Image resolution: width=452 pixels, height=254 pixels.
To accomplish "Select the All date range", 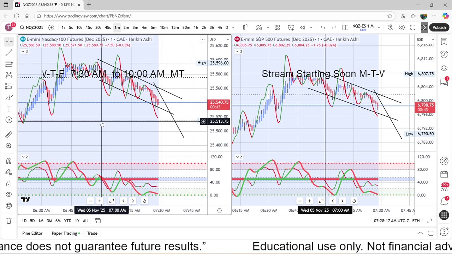I will 85,221.
